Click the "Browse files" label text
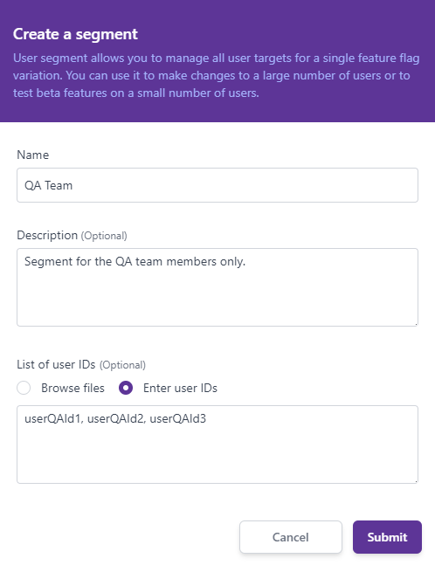435x572 pixels. coord(72,388)
